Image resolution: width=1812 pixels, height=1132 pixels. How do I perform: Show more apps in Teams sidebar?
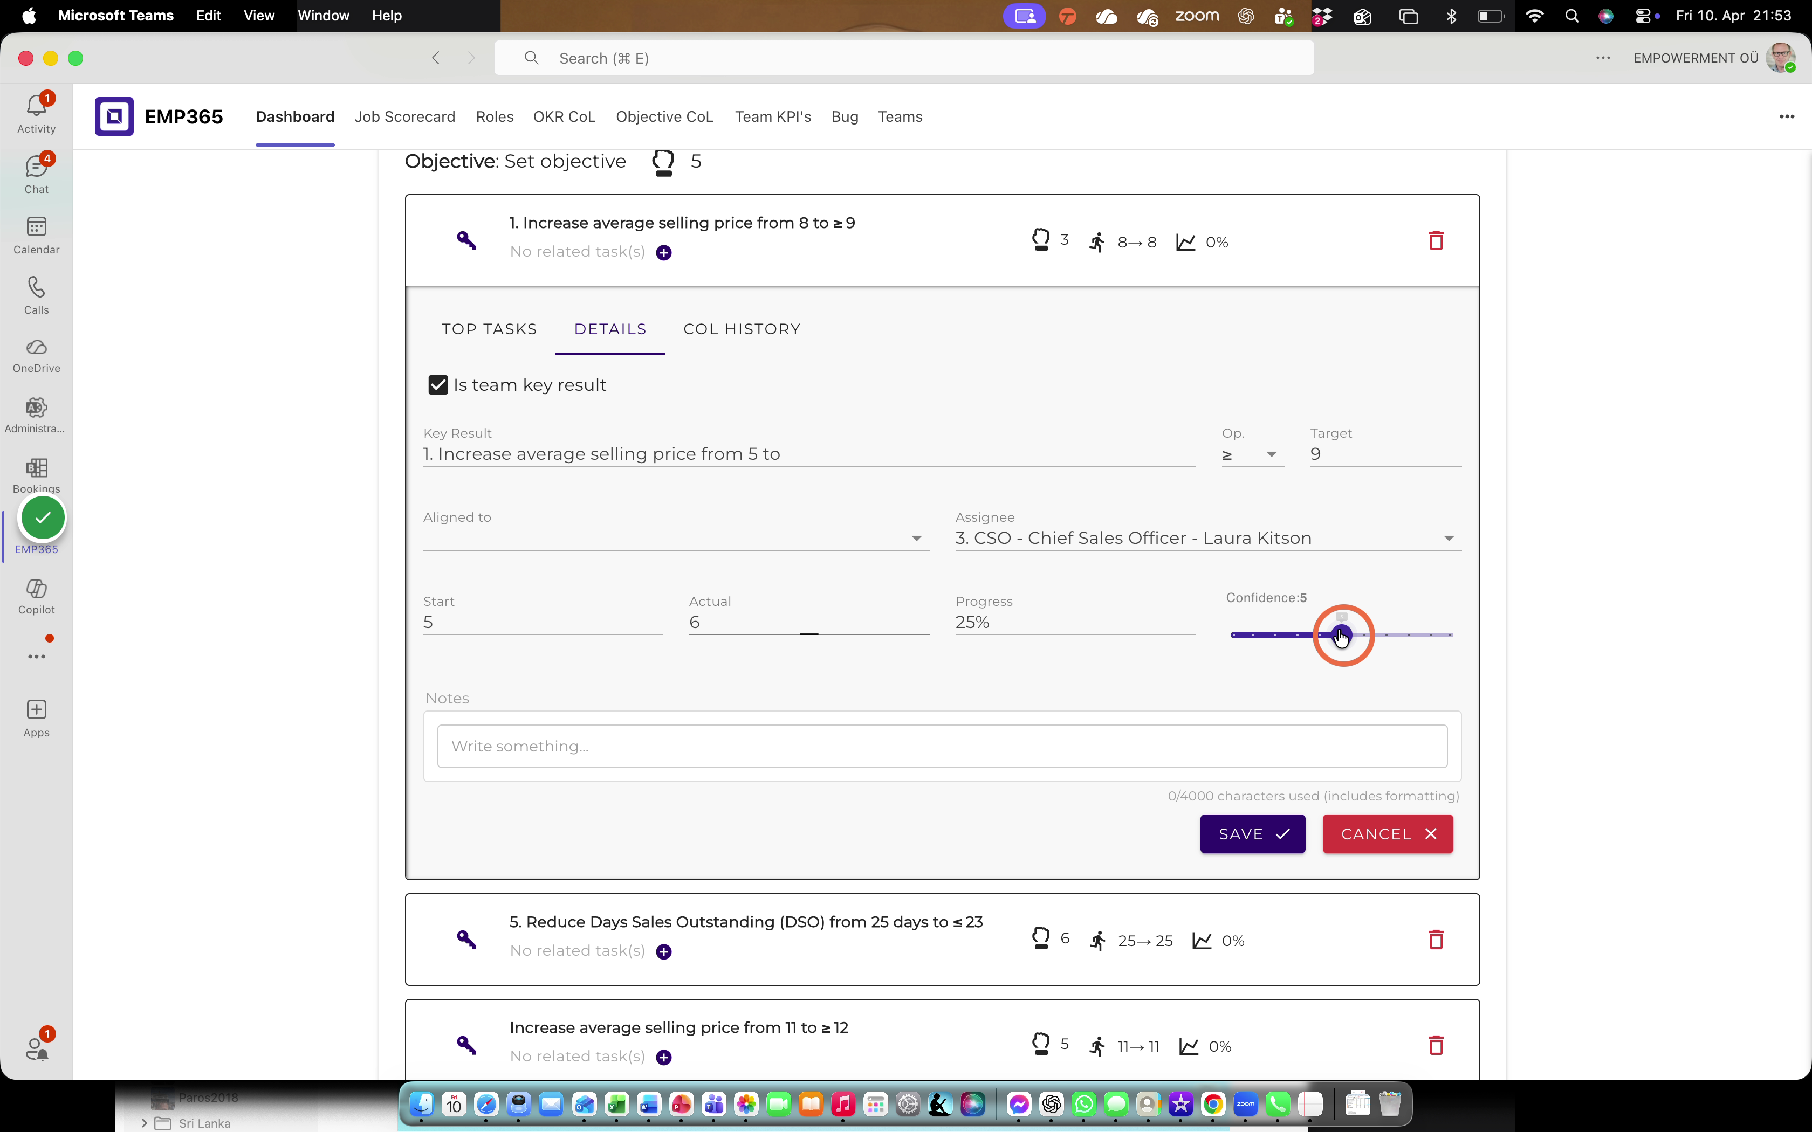[x=36, y=657]
